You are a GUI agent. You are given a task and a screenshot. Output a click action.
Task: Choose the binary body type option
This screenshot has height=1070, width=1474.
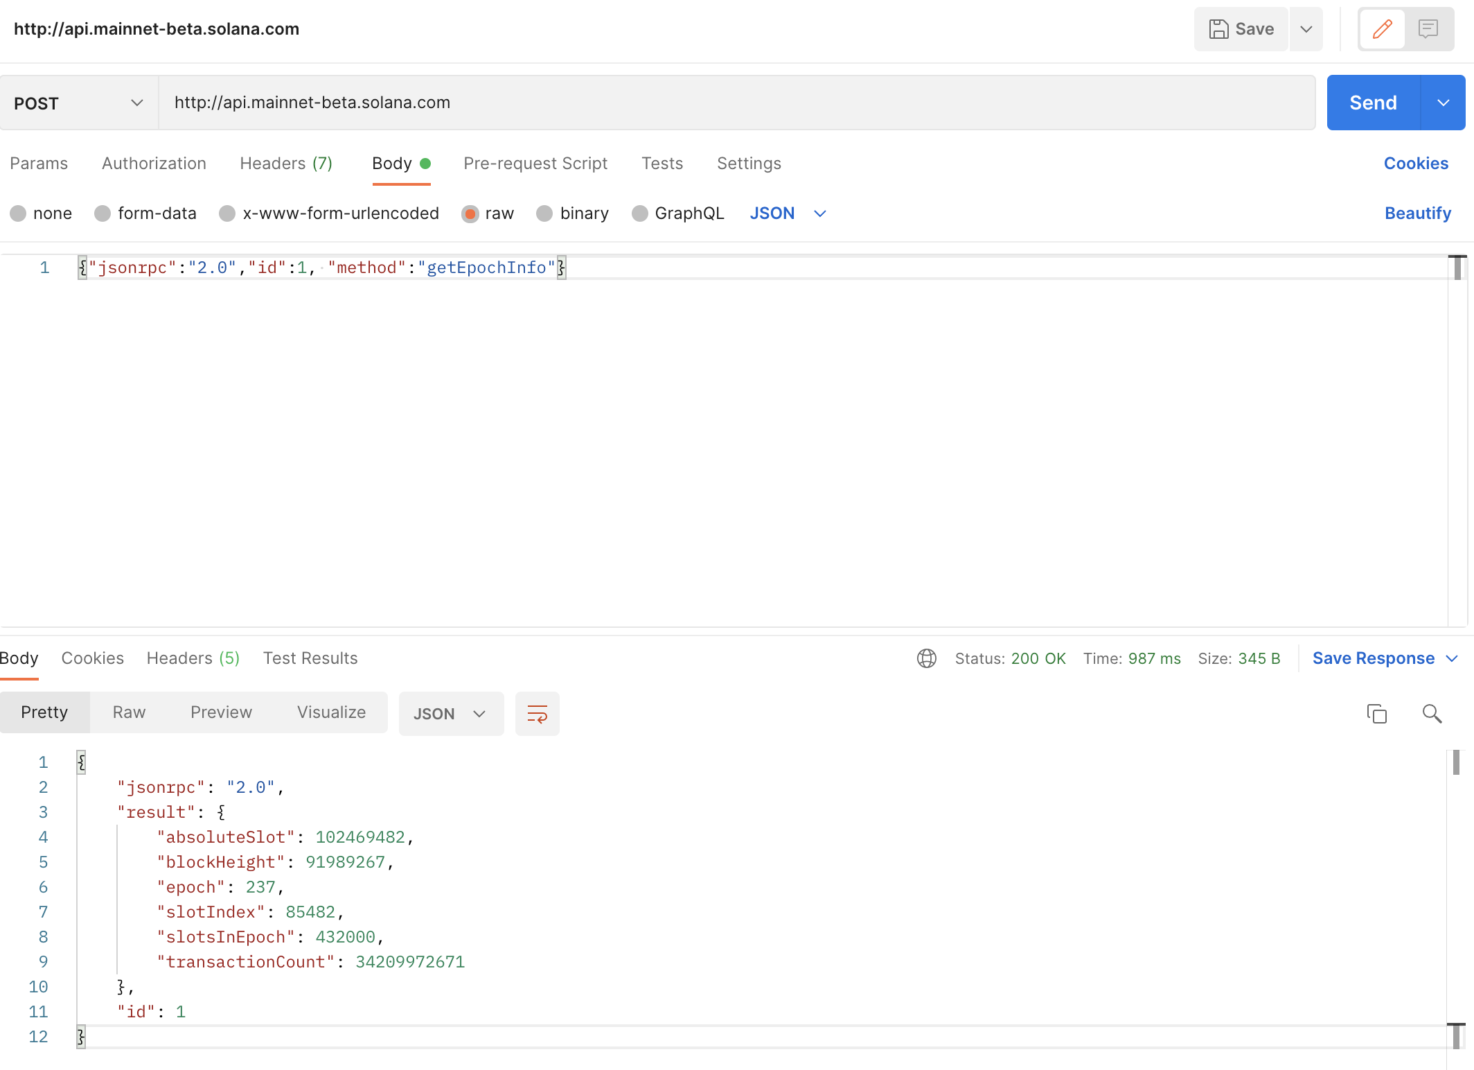pyautogui.click(x=544, y=213)
